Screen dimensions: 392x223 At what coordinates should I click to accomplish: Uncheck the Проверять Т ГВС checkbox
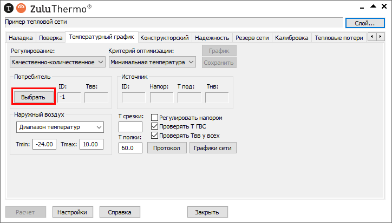[154, 126]
